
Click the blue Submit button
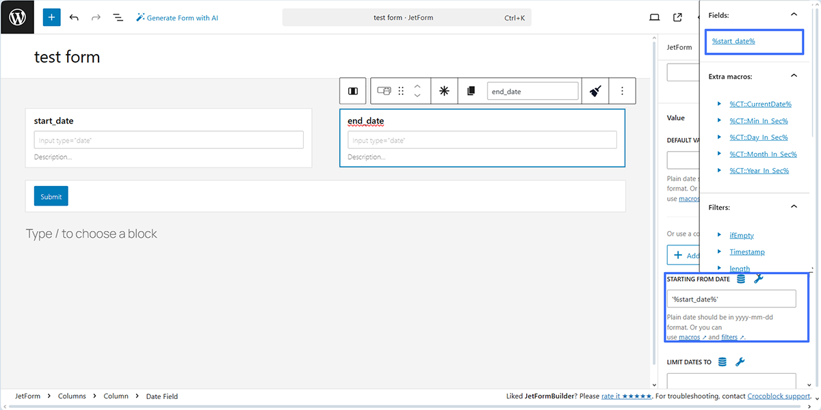(x=51, y=196)
